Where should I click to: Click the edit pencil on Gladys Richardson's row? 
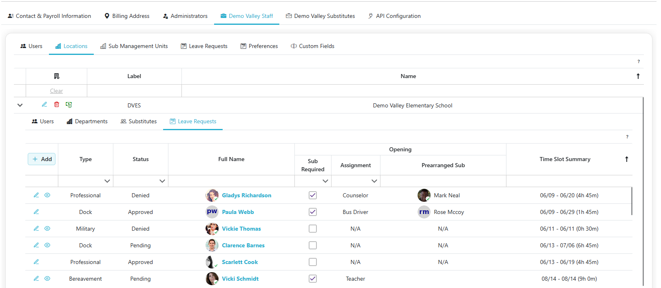36,195
